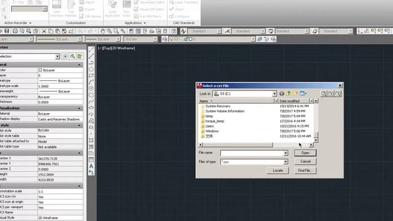Viewport: 393px width, 221px height.
Task: Select the Windows folder
Action: click(x=212, y=131)
